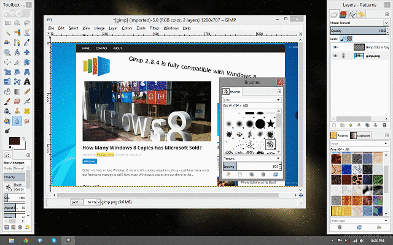Toggle Quick Mask at canvas corner

pos(49,195)
